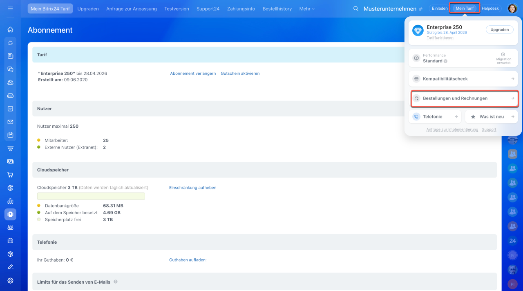
Task: Open the news feed document icon
Action: pos(10,56)
